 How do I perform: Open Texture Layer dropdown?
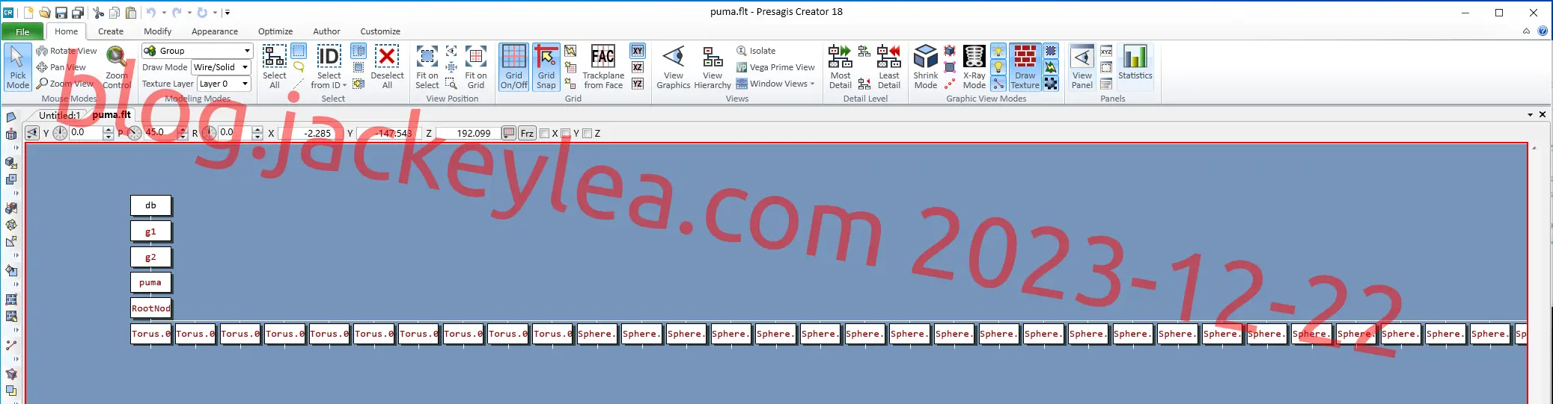(x=245, y=84)
